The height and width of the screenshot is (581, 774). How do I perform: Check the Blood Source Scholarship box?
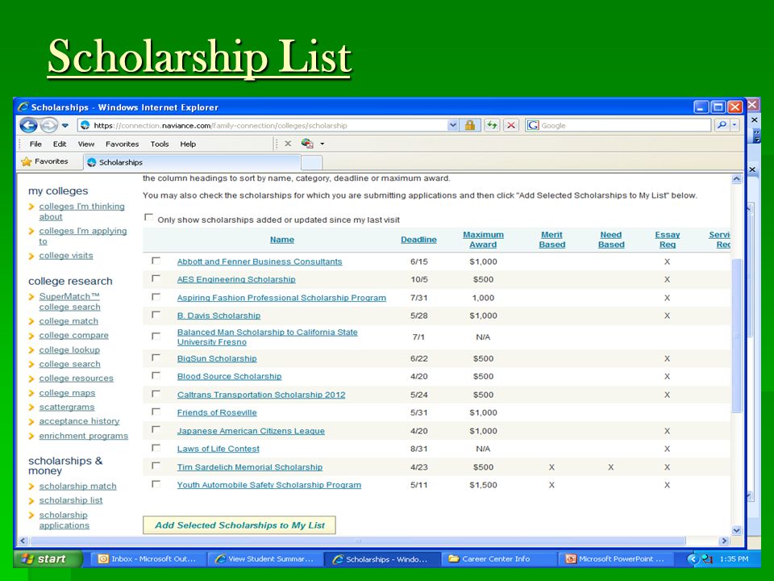(156, 375)
